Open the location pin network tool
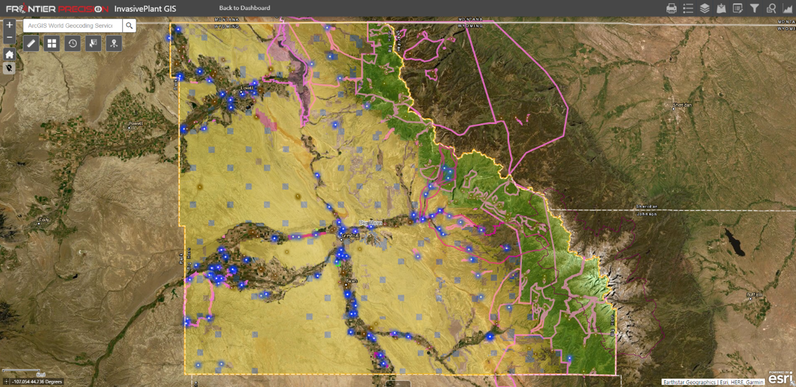This screenshot has height=387, width=796. click(x=114, y=43)
